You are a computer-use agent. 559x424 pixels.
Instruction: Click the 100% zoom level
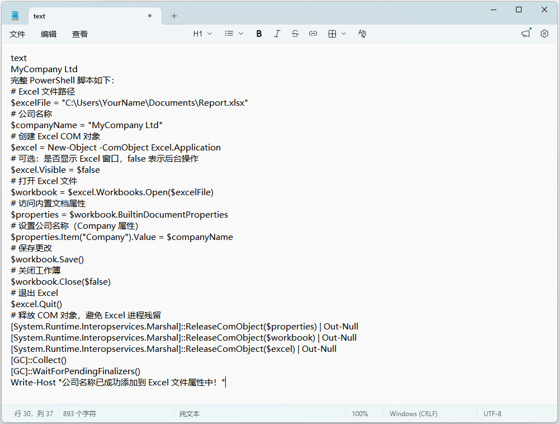(359, 414)
